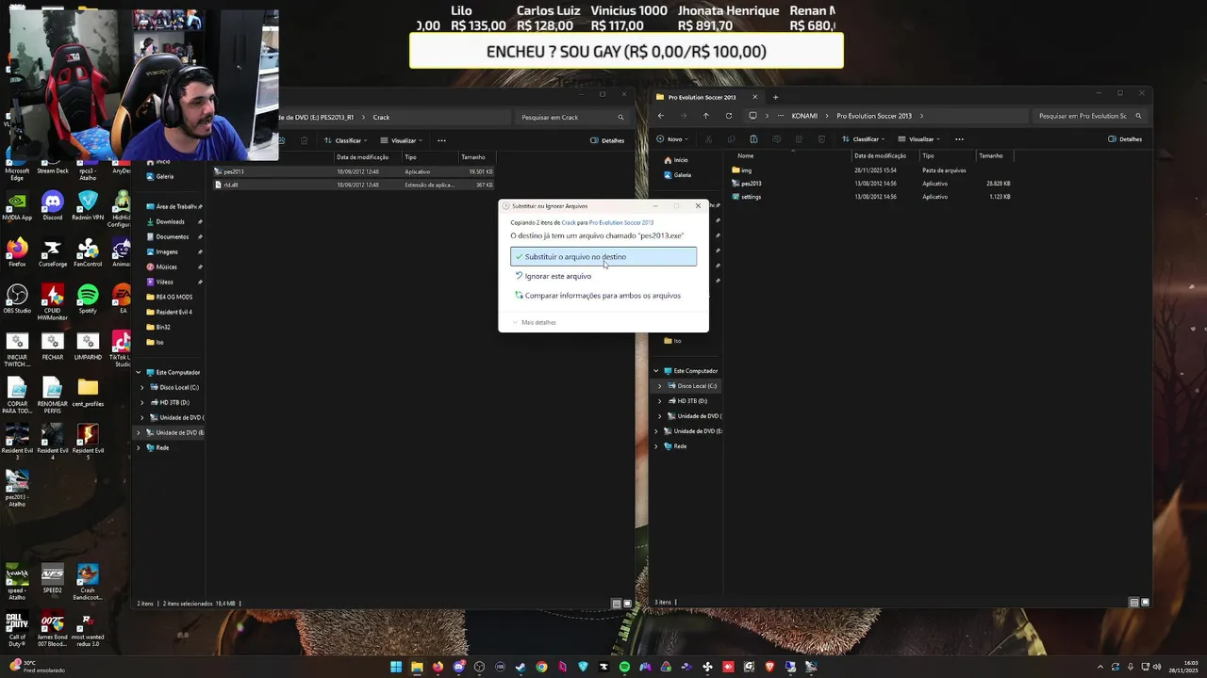Open pes2013 Atalho desktop shortcut

click(17, 488)
